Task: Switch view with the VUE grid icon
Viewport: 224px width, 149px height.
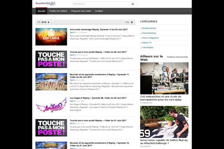Action: click(132, 22)
